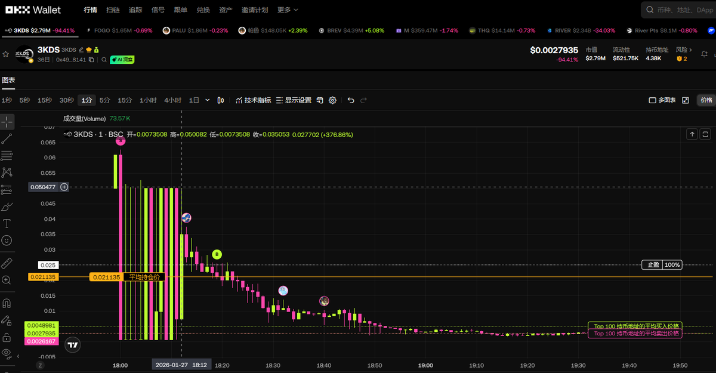Copy the contract address 0x49...8141

[x=91, y=60]
